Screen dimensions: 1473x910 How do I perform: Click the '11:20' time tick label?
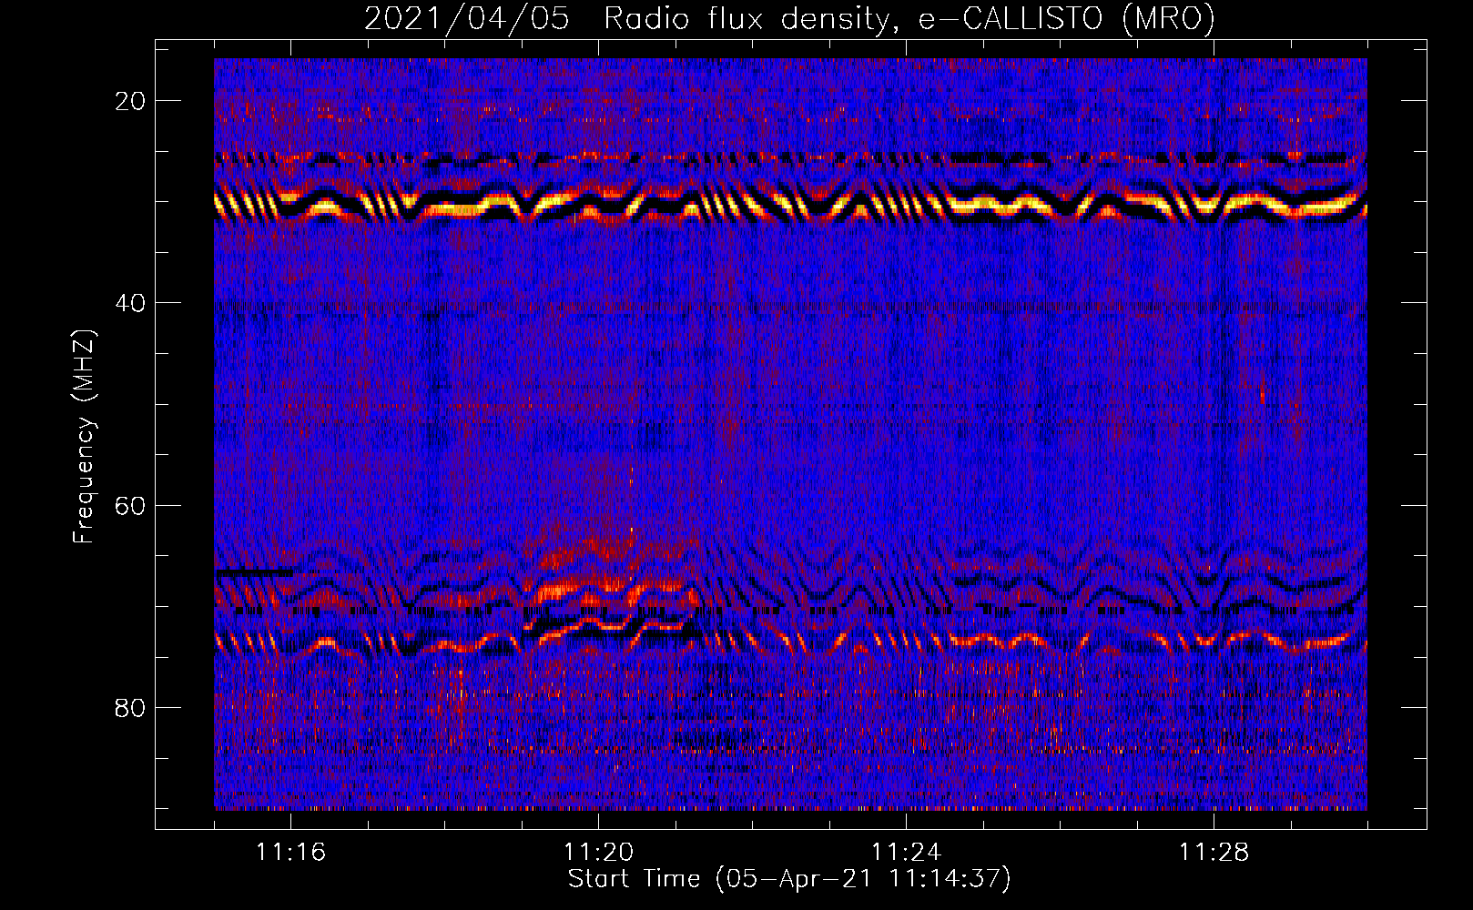(598, 853)
